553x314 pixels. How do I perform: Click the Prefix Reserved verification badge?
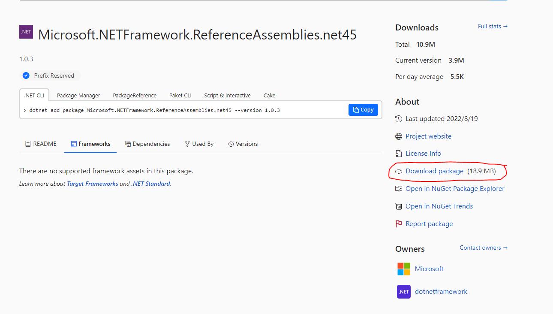point(27,75)
